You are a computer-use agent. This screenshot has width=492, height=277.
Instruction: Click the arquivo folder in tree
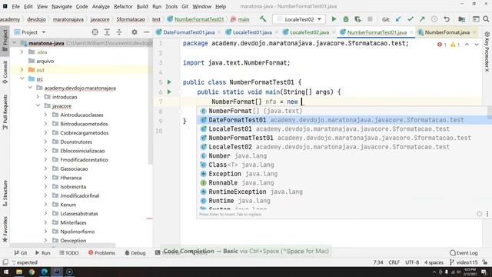point(45,61)
